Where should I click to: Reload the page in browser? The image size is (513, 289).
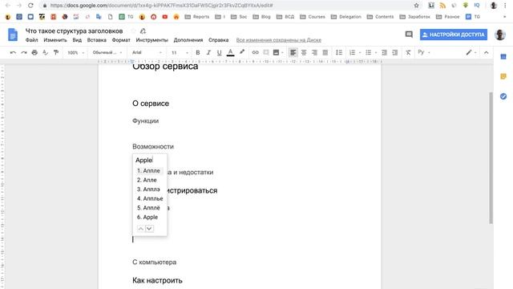click(30, 6)
